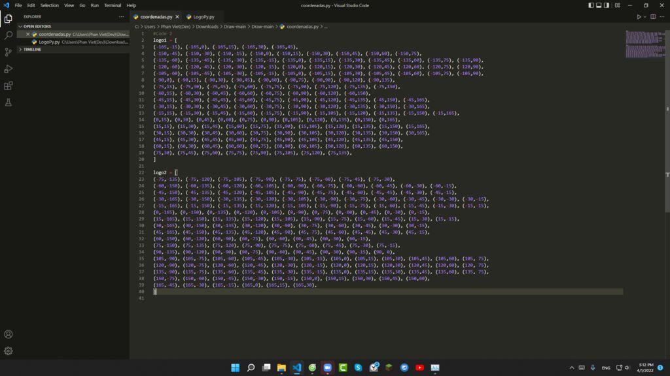
Task: Open Task View on taskbar
Action: [x=266, y=368]
